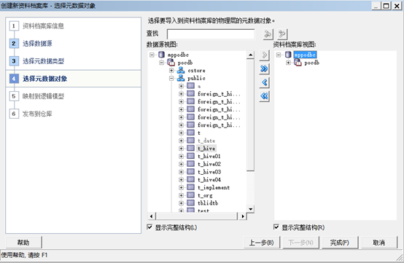Screen dimensions: 404x263
Task: Collapse the mppodbc node in data source view
Action: click(x=152, y=55)
